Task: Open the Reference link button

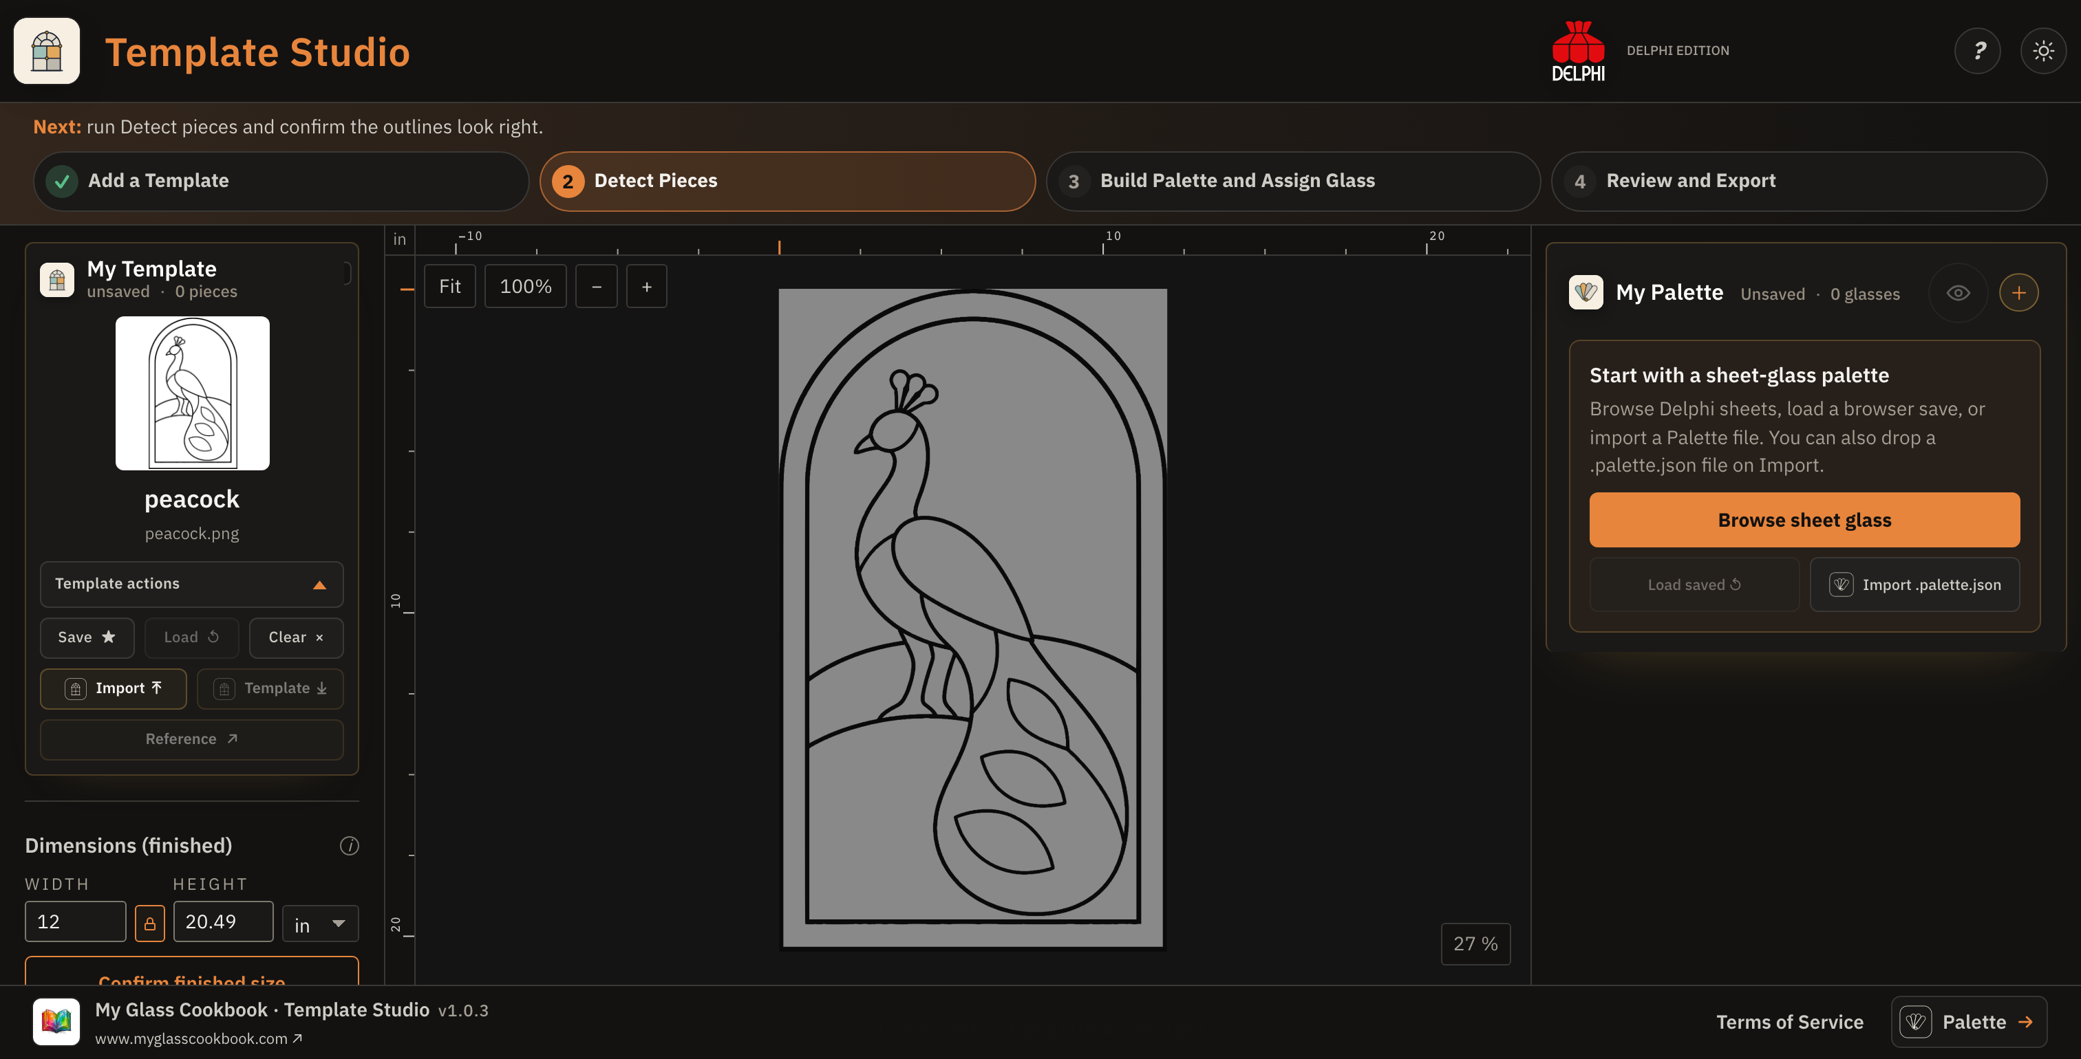Action: [x=191, y=739]
